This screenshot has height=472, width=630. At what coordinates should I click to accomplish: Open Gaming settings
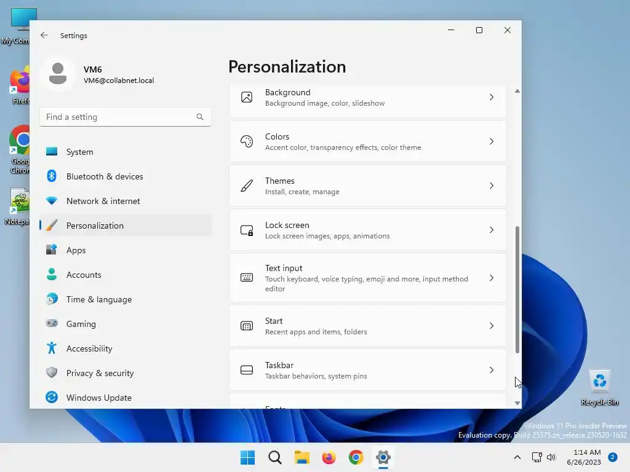coord(126,323)
